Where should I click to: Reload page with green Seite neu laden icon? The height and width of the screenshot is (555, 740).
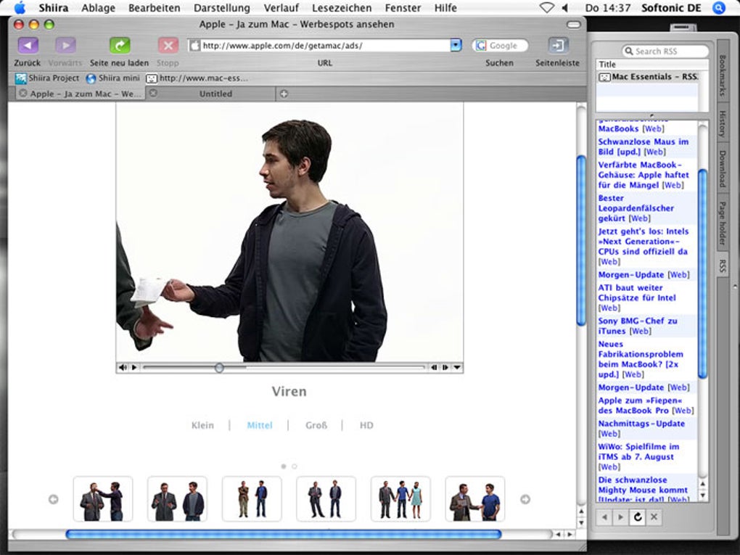point(119,46)
